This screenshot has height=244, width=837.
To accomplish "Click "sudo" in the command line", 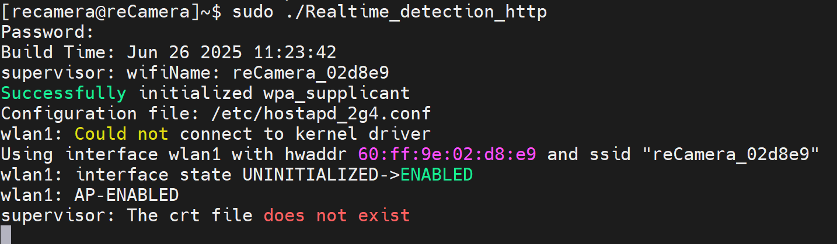I will (253, 12).
